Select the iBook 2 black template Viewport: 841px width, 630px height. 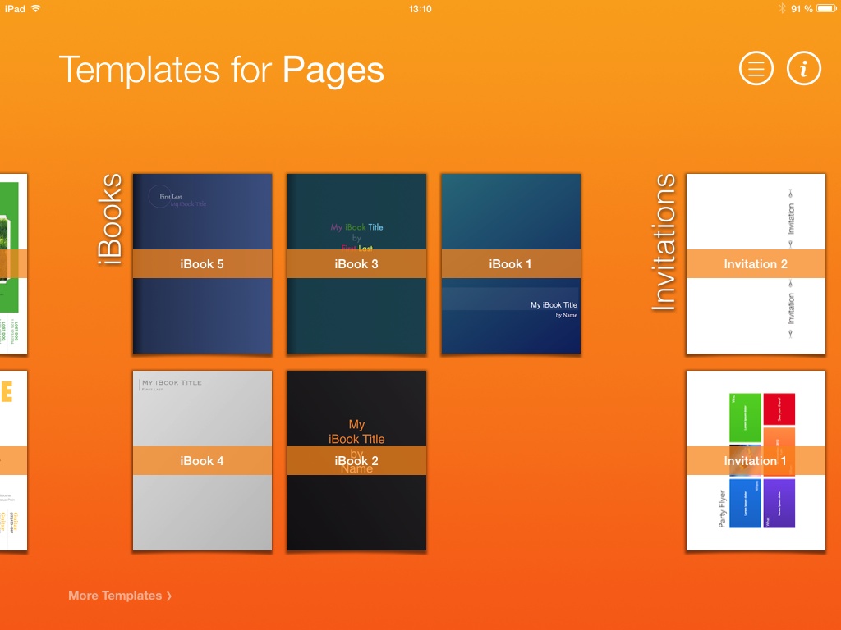coord(356,460)
